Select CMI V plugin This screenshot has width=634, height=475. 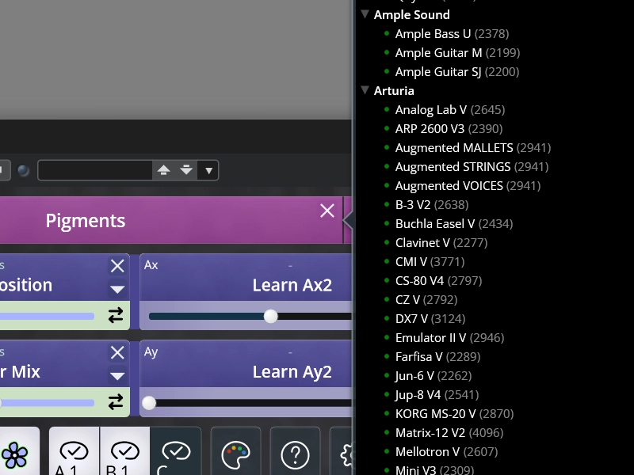pos(430,262)
